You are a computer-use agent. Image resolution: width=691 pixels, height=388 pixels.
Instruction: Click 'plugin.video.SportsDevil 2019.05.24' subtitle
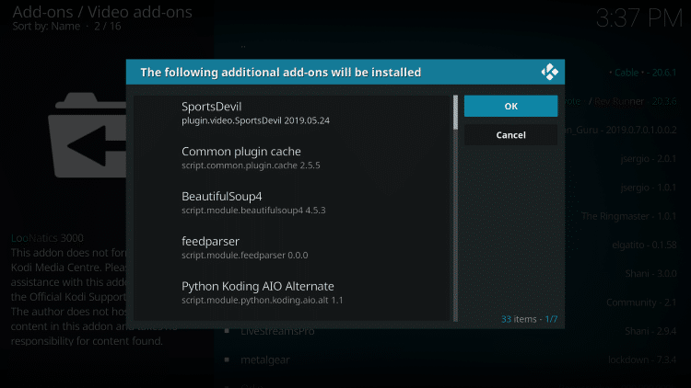click(255, 120)
